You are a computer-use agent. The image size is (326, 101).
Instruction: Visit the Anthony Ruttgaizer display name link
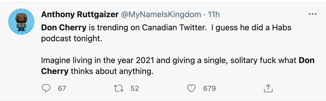point(80,14)
